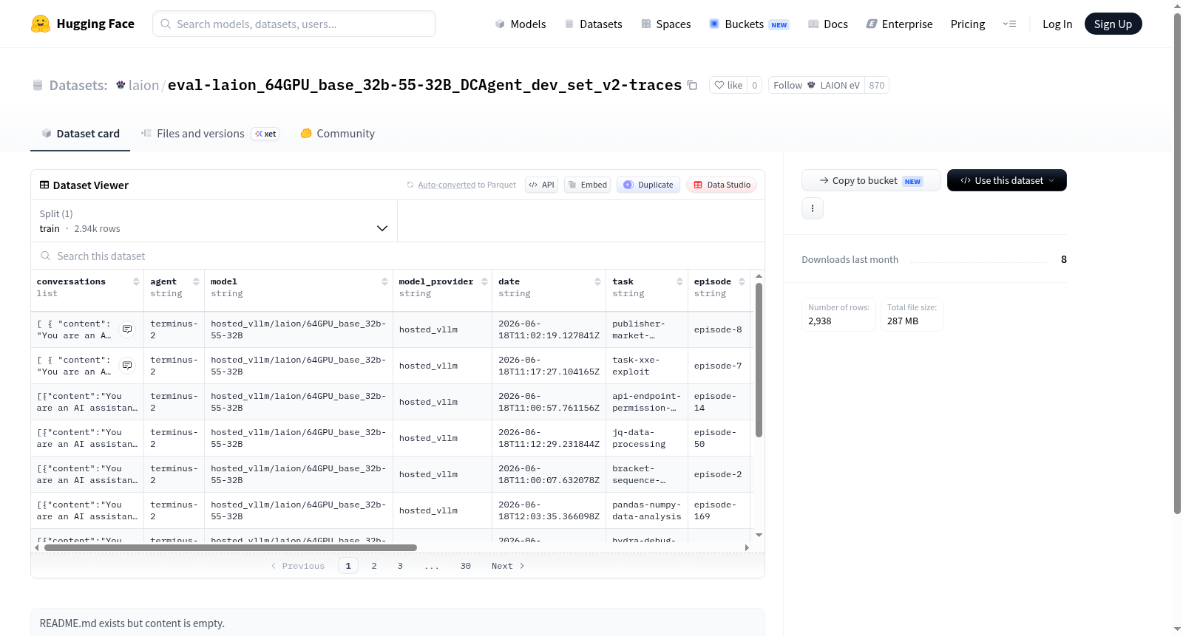This screenshot has width=1183, height=636.
Task: Select the "episode-169" cell
Action: 719,510
